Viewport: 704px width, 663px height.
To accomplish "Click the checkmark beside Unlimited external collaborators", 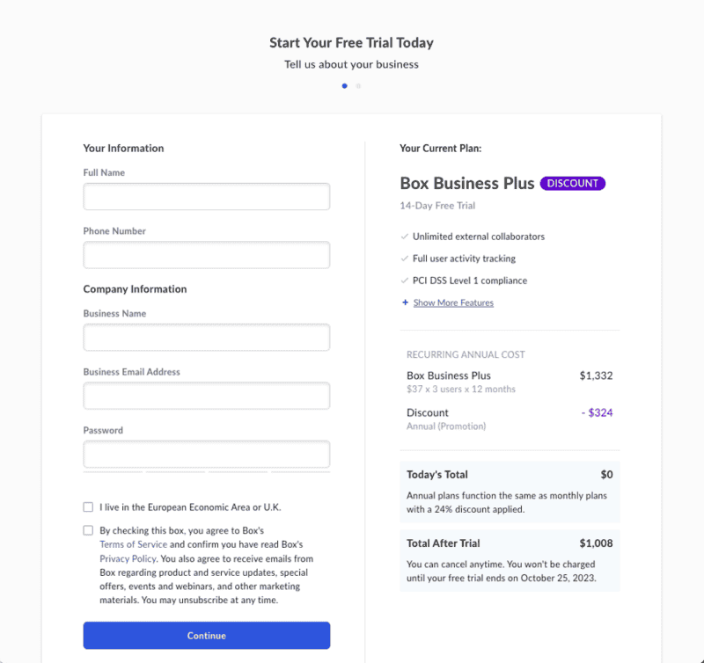I will point(403,237).
